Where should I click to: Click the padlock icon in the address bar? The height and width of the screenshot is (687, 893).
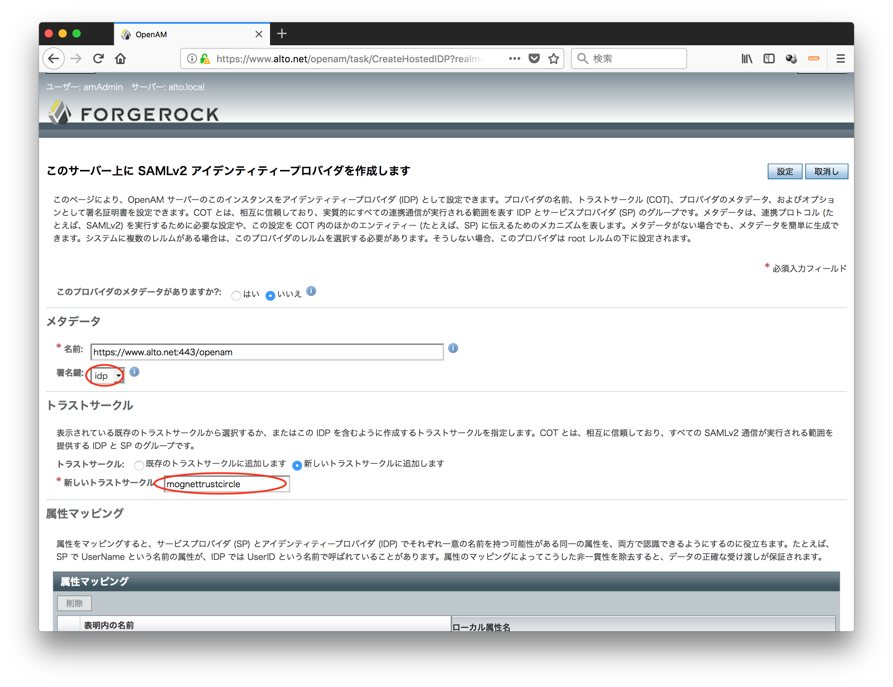(x=206, y=58)
